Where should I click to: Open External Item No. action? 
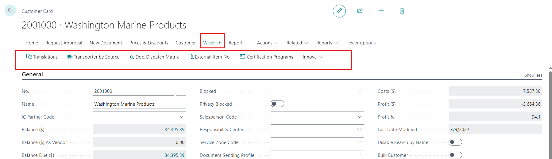click(210, 57)
